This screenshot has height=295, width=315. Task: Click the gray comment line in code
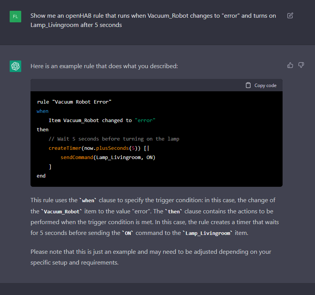tap(114, 139)
